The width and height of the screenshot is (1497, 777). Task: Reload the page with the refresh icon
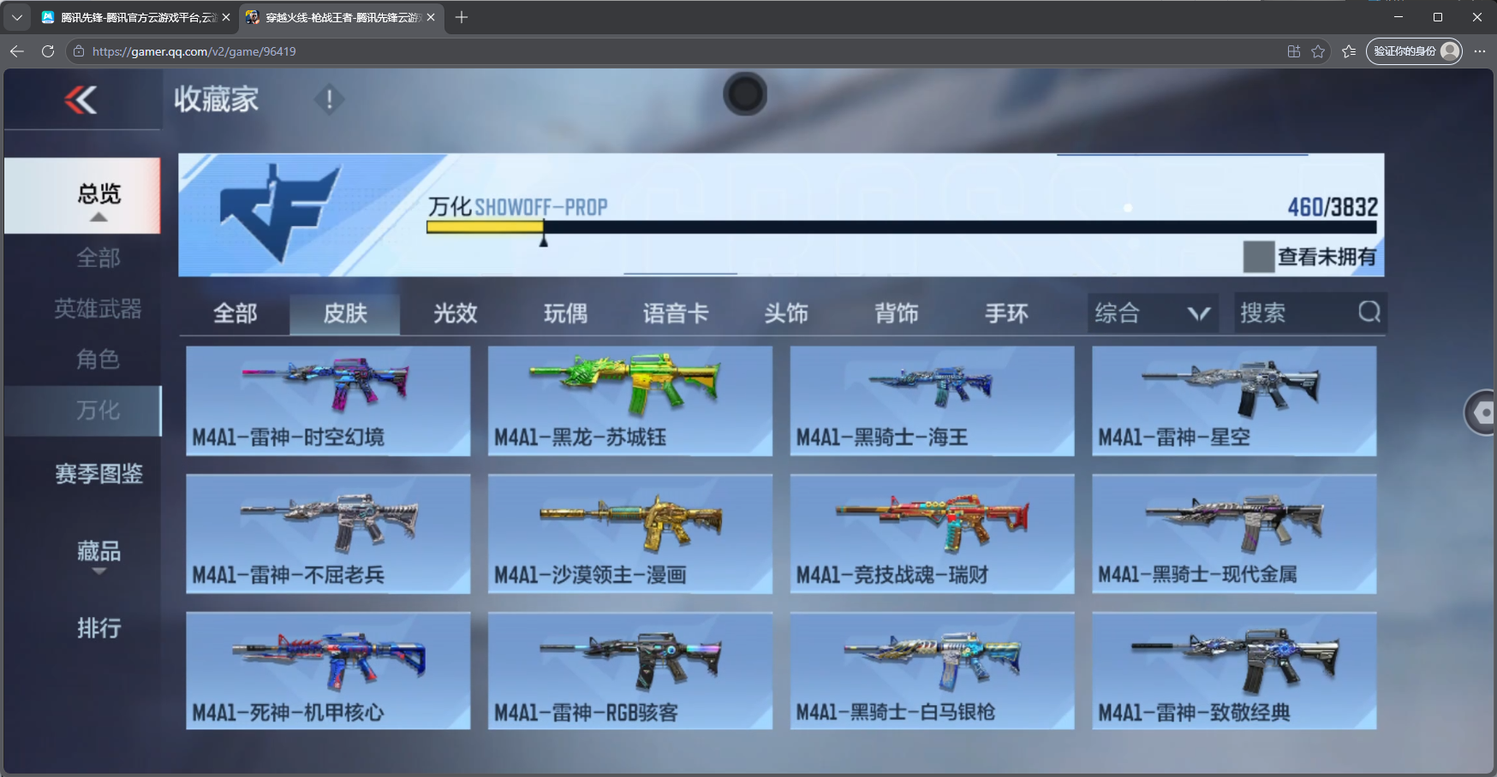click(x=48, y=51)
